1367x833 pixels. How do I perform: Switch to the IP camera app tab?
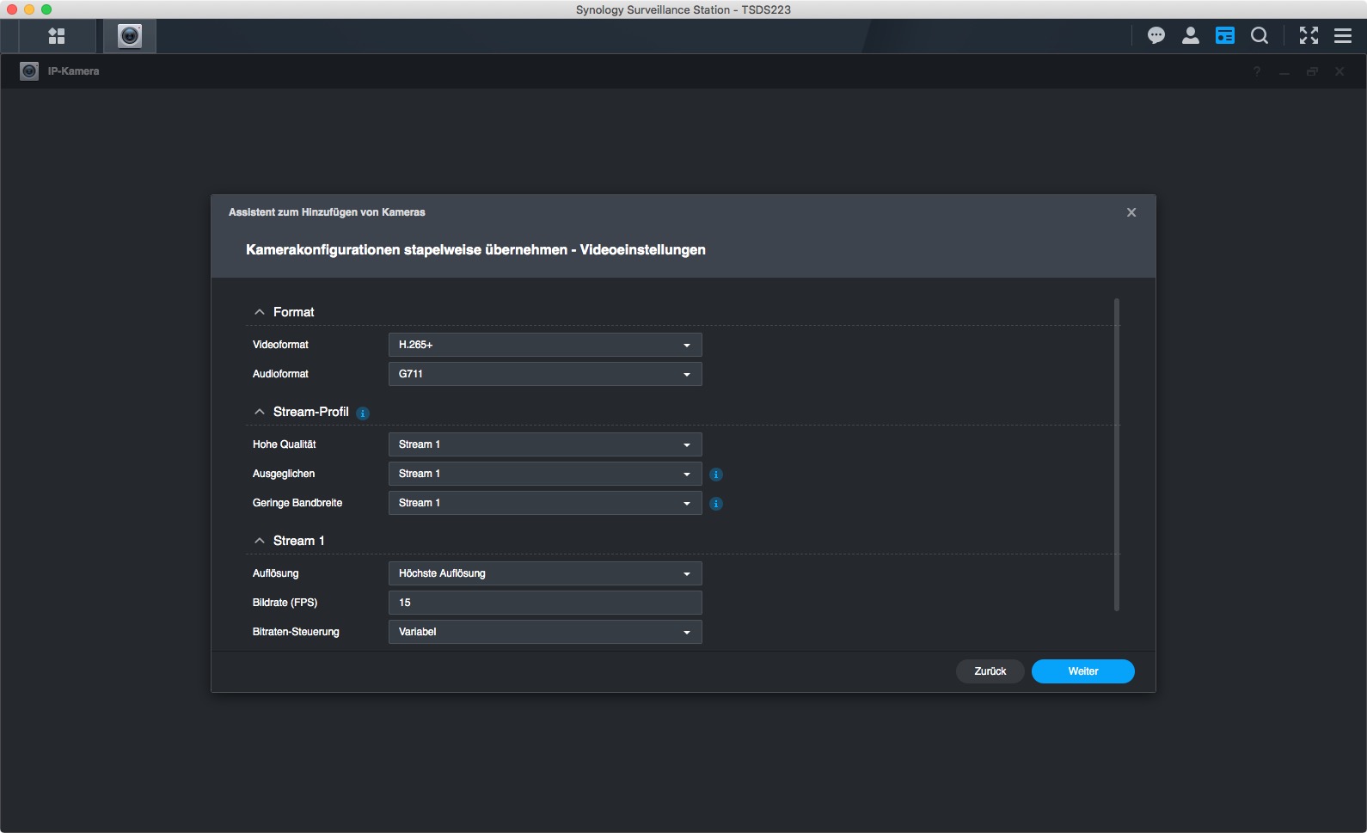coord(130,36)
